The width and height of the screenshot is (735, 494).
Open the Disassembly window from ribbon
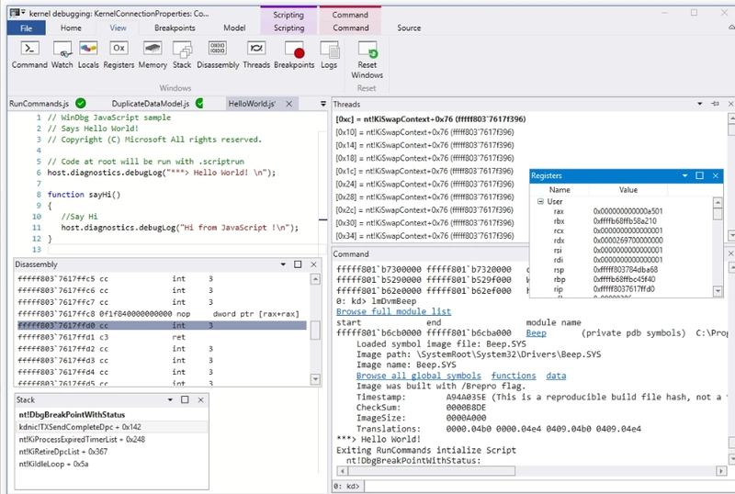[x=218, y=55]
